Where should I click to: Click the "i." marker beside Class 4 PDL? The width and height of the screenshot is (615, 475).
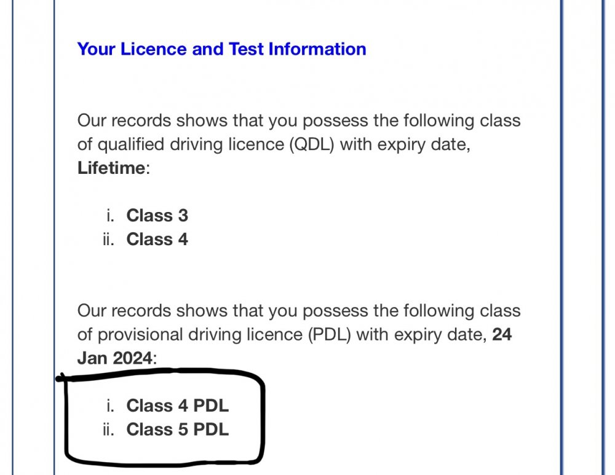pyautogui.click(x=110, y=406)
